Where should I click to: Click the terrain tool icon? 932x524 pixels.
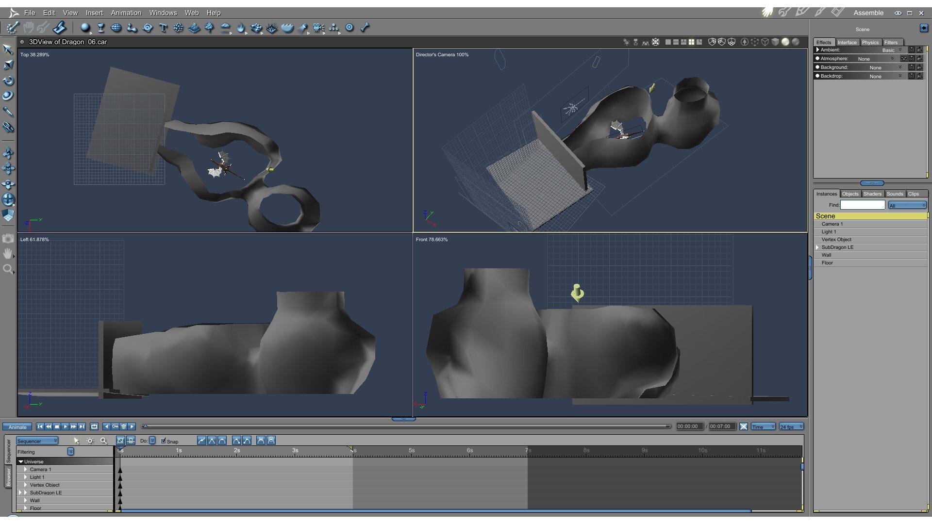pyautogui.click(x=194, y=28)
